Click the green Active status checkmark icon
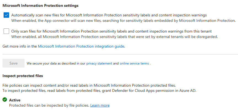Image resolution: width=238 pixels, height=111 pixels. [x=5, y=100]
